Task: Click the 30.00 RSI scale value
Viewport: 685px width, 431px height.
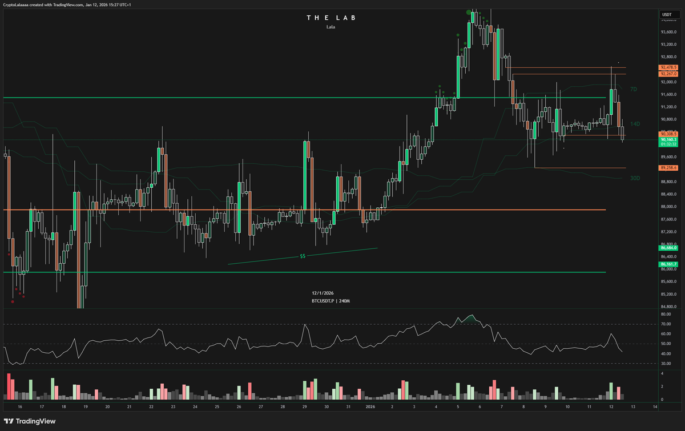Action: (666, 363)
